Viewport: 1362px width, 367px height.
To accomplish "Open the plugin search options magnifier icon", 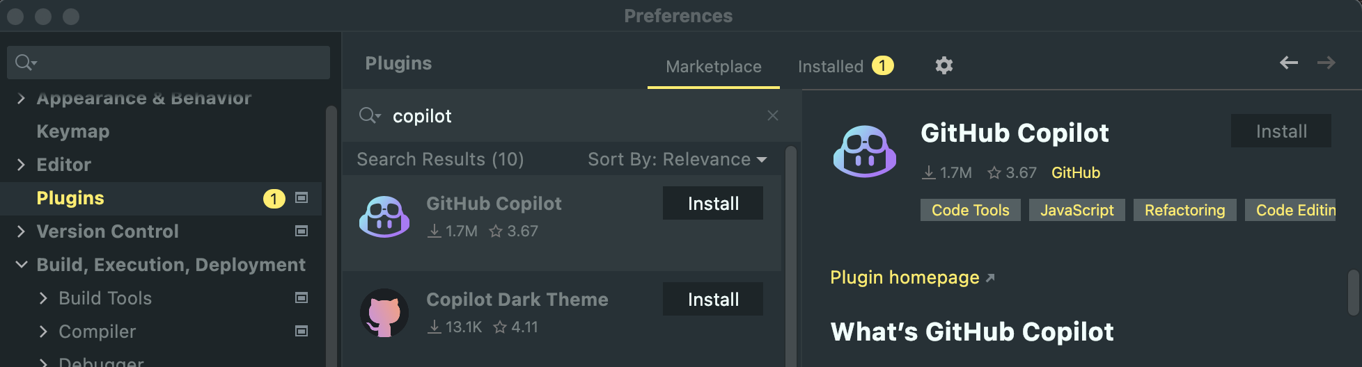I will (369, 115).
